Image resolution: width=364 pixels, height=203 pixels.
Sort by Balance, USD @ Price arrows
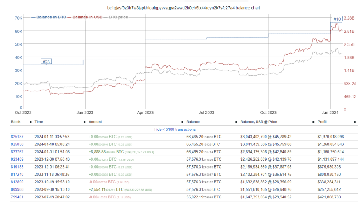(313, 122)
